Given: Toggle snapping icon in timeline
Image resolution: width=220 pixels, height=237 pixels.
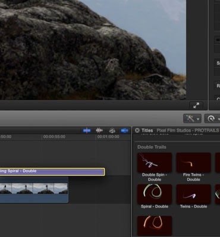Looking at the screenshot, I should pos(124,130).
